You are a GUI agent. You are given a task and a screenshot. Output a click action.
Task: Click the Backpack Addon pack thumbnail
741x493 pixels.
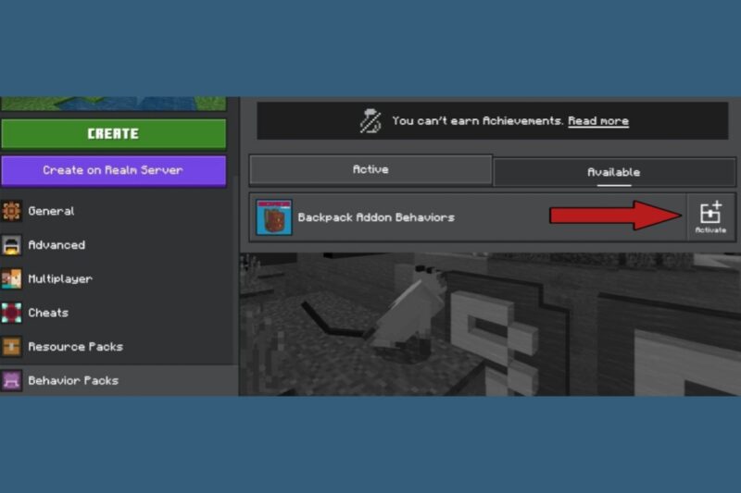pos(274,217)
